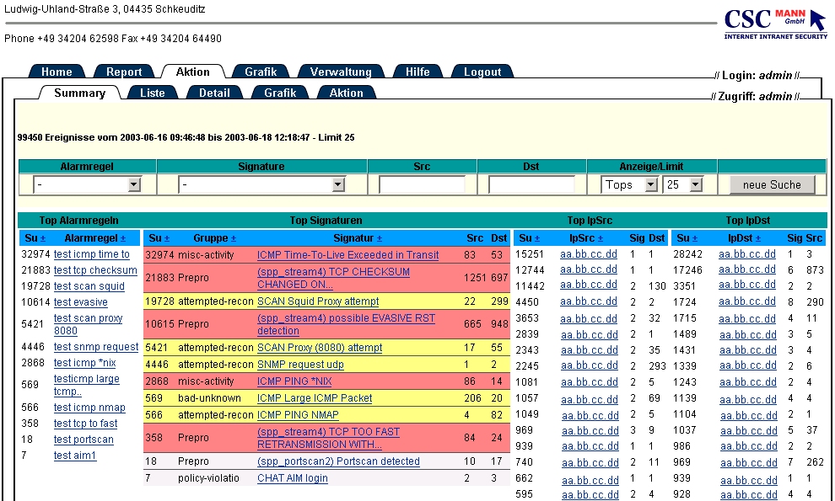Open the Detail sub-tab
The width and height of the screenshot is (835, 501).
point(214,93)
